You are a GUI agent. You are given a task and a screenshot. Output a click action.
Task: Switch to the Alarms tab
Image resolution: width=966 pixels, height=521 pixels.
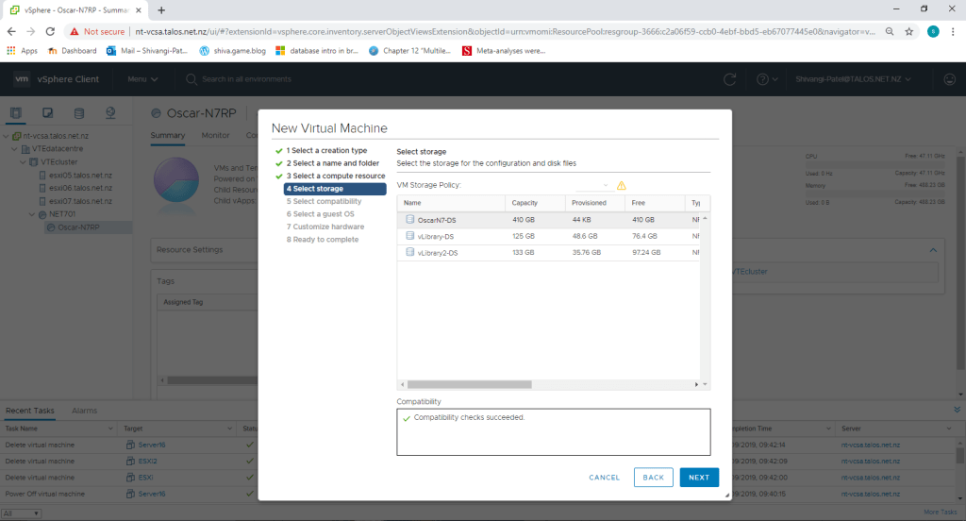point(85,411)
